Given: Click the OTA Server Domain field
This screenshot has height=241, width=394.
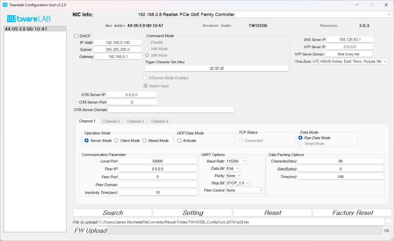Looking at the screenshot, I should click(171, 110).
